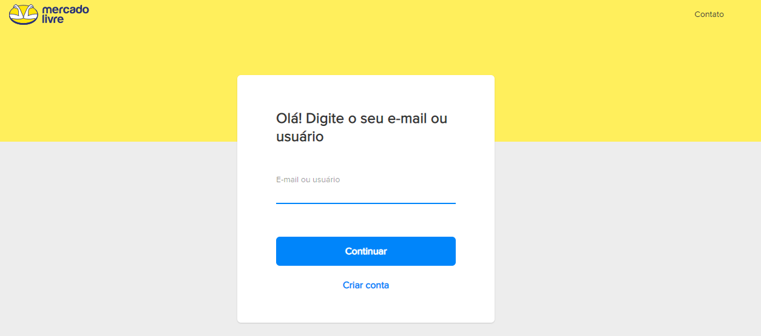
Task: Click the gray page background below the header
Action: (x=607, y=242)
